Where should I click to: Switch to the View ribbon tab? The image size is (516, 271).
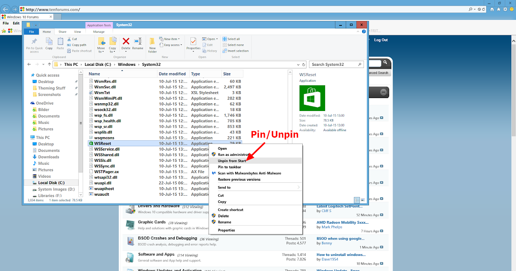77,32
